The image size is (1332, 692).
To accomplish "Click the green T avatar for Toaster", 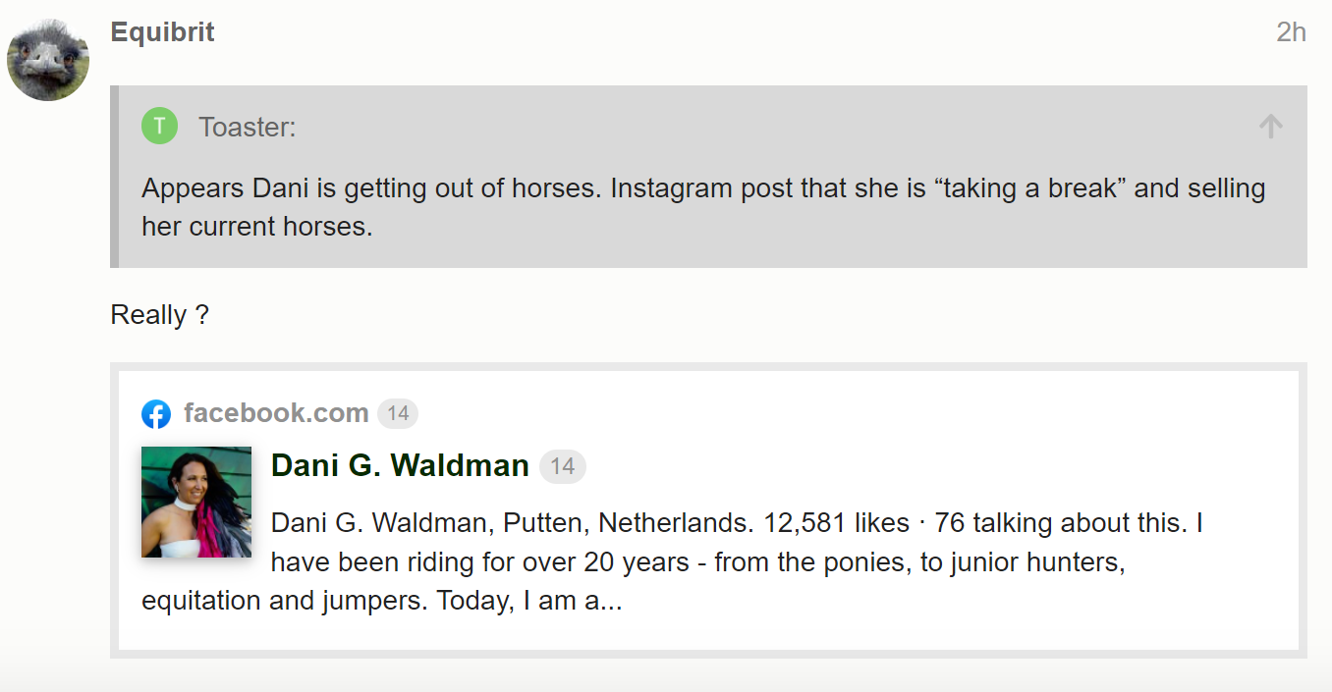I will pyautogui.click(x=160, y=126).
